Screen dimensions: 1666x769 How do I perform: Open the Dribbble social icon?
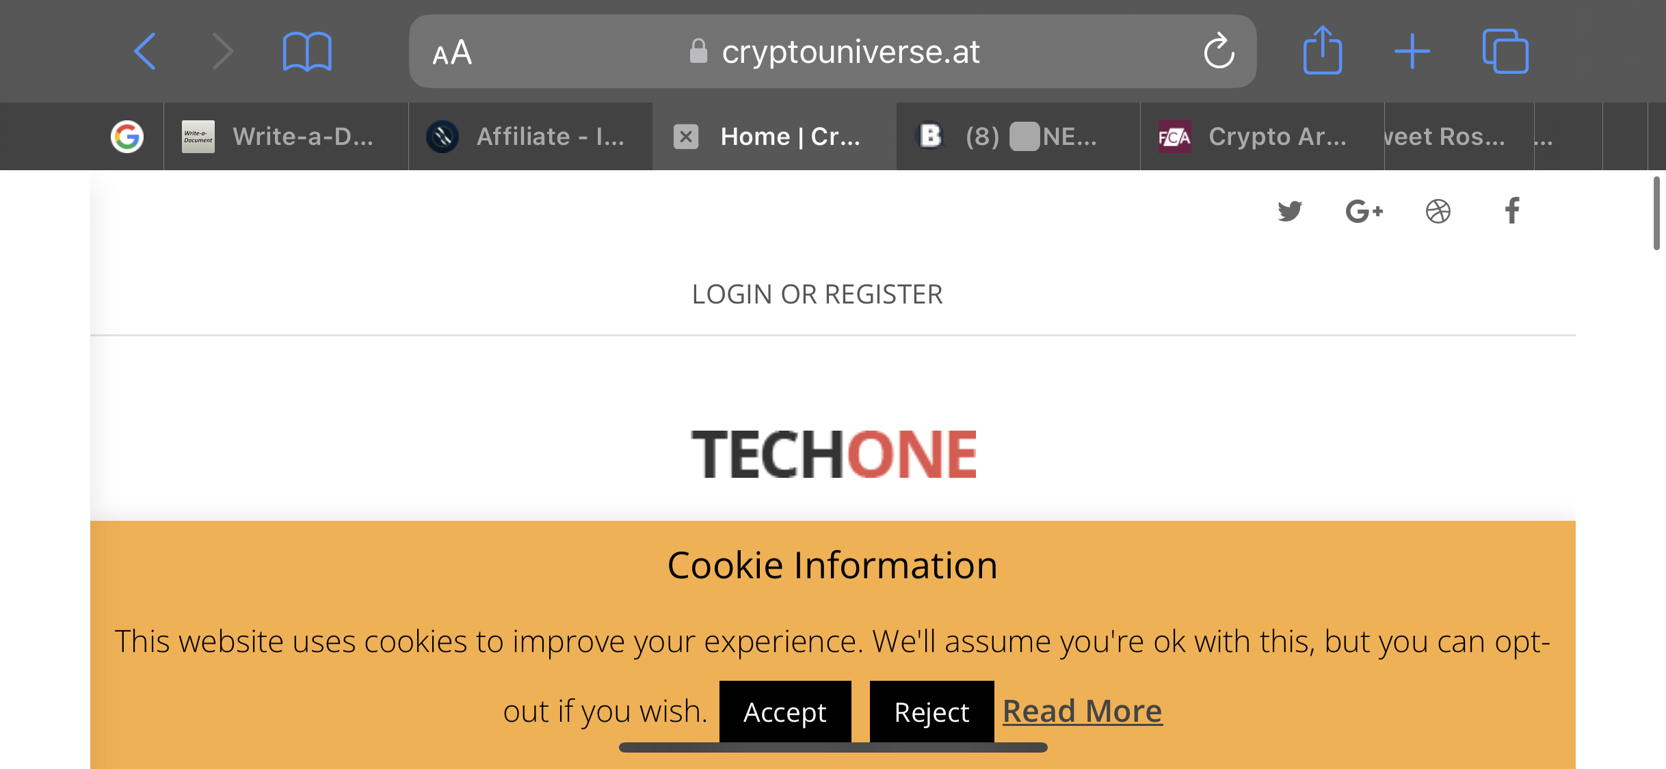[x=1438, y=211]
